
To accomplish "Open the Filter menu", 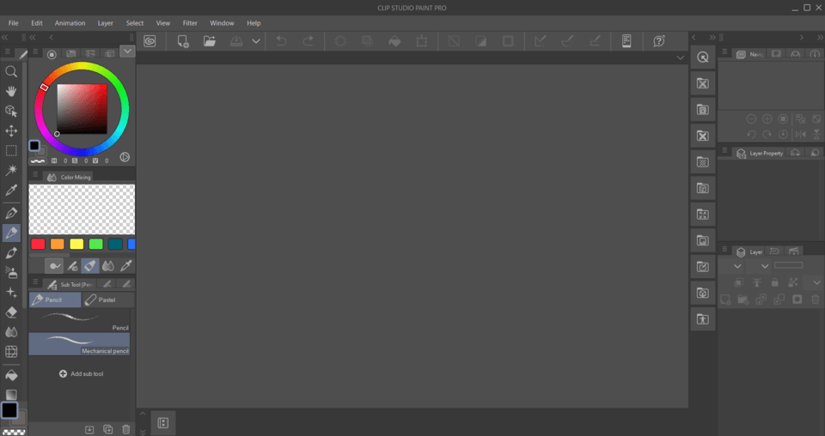I will (x=190, y=23).
